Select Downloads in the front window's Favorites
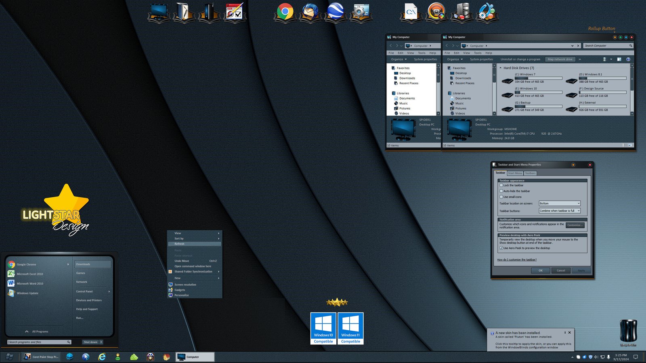Screen dimensions: 646x363 point(463,78)
